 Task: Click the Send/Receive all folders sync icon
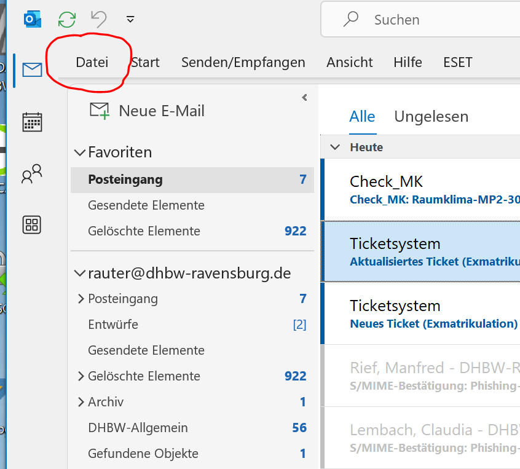[x=66, y=20]
